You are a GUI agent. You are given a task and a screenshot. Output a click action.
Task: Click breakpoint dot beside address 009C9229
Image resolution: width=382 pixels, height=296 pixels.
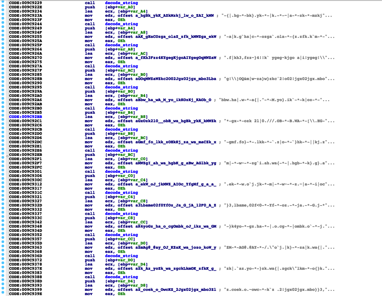coord(3,3)
